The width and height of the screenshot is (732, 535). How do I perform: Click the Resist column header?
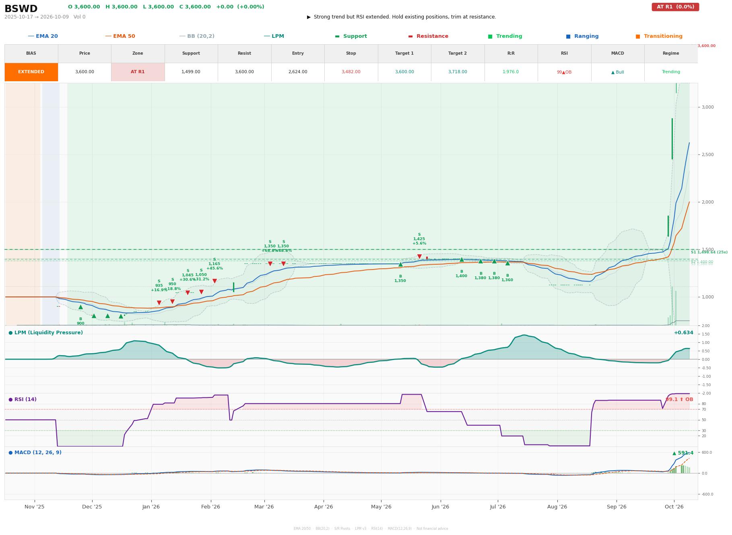(244, 53)
